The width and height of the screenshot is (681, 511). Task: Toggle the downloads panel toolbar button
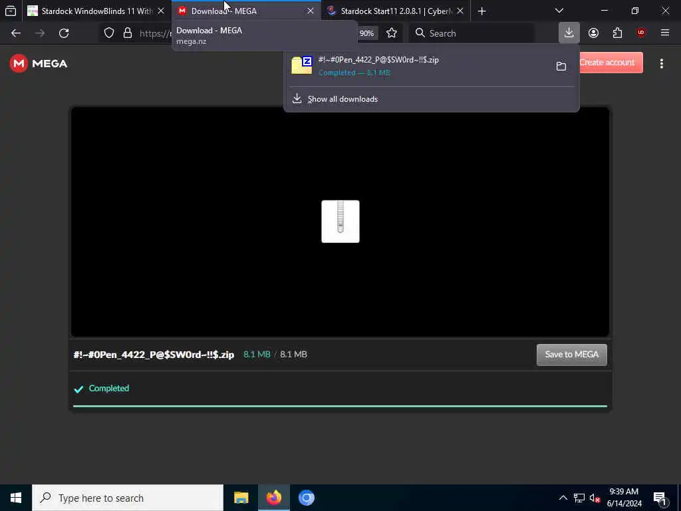(x=569, y=33)
